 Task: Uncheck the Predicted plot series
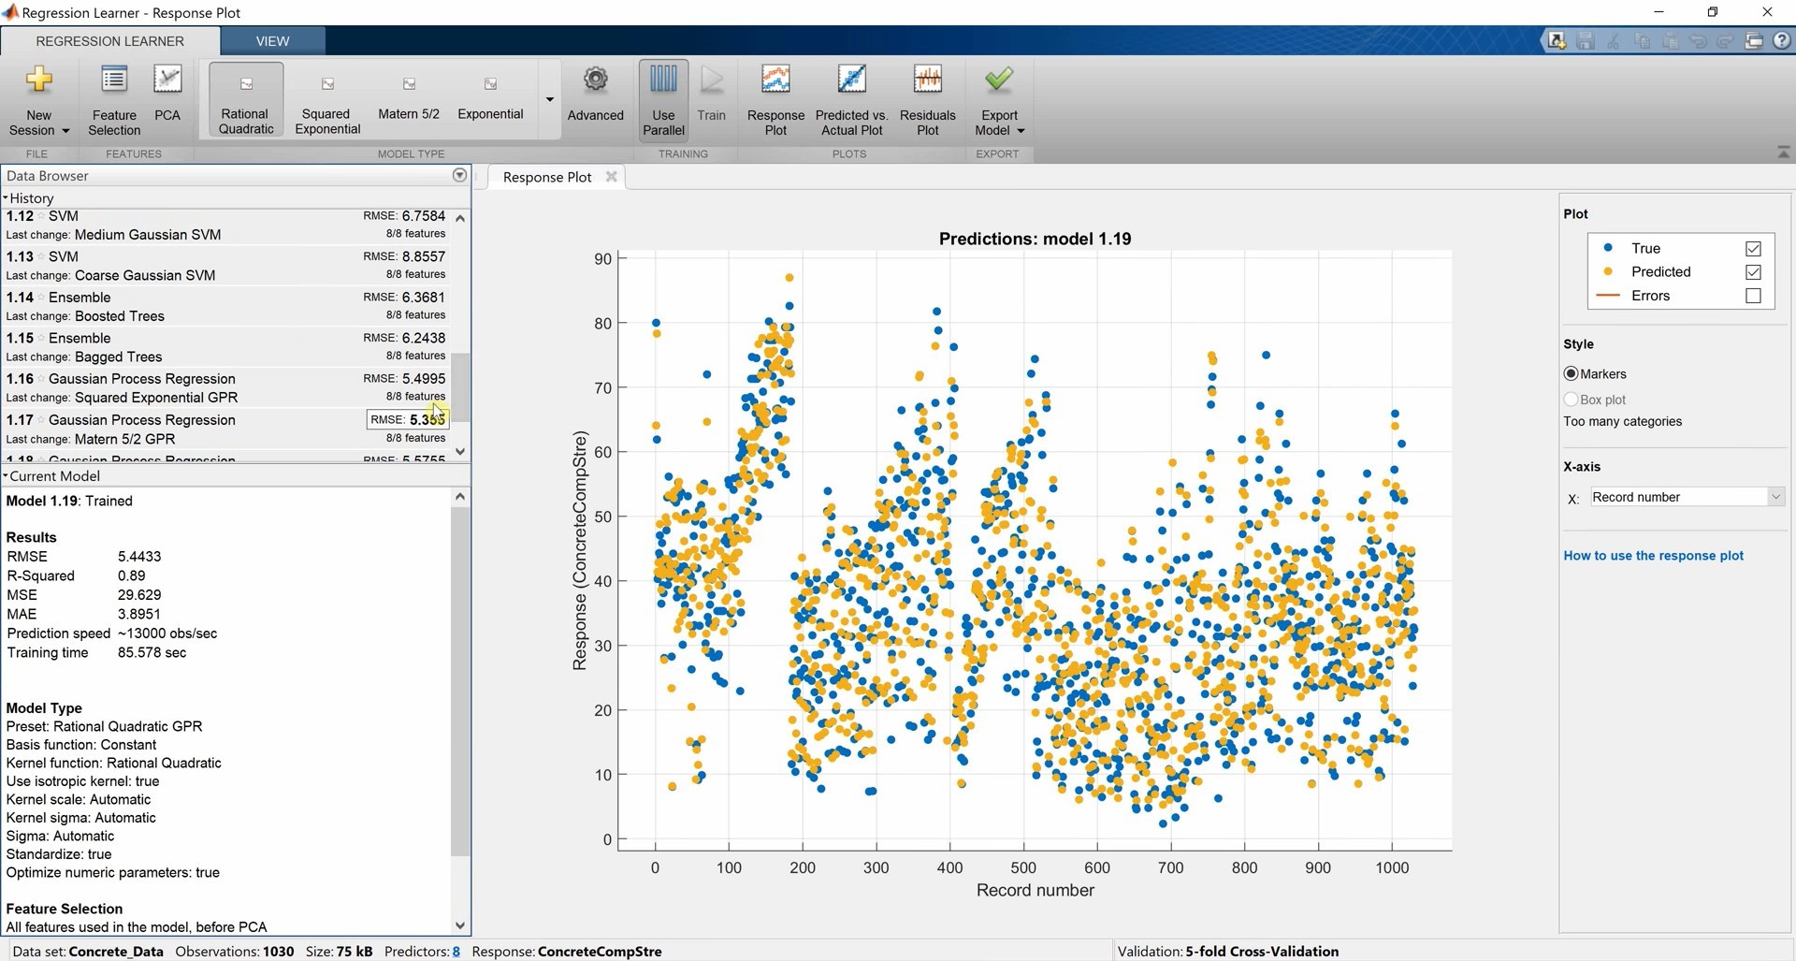[x=1754, y=271]
